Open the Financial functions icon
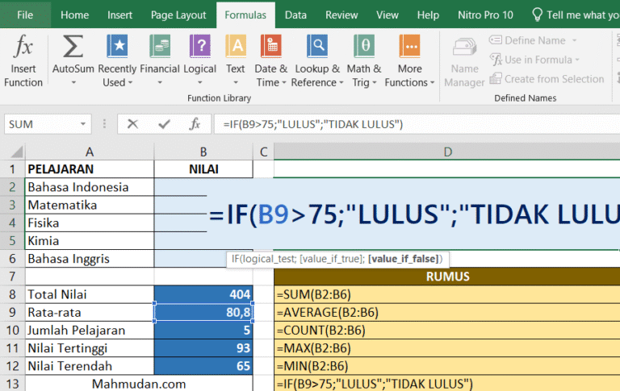The image size is (620, 391). pyautogui.click(x=159, y=48)
